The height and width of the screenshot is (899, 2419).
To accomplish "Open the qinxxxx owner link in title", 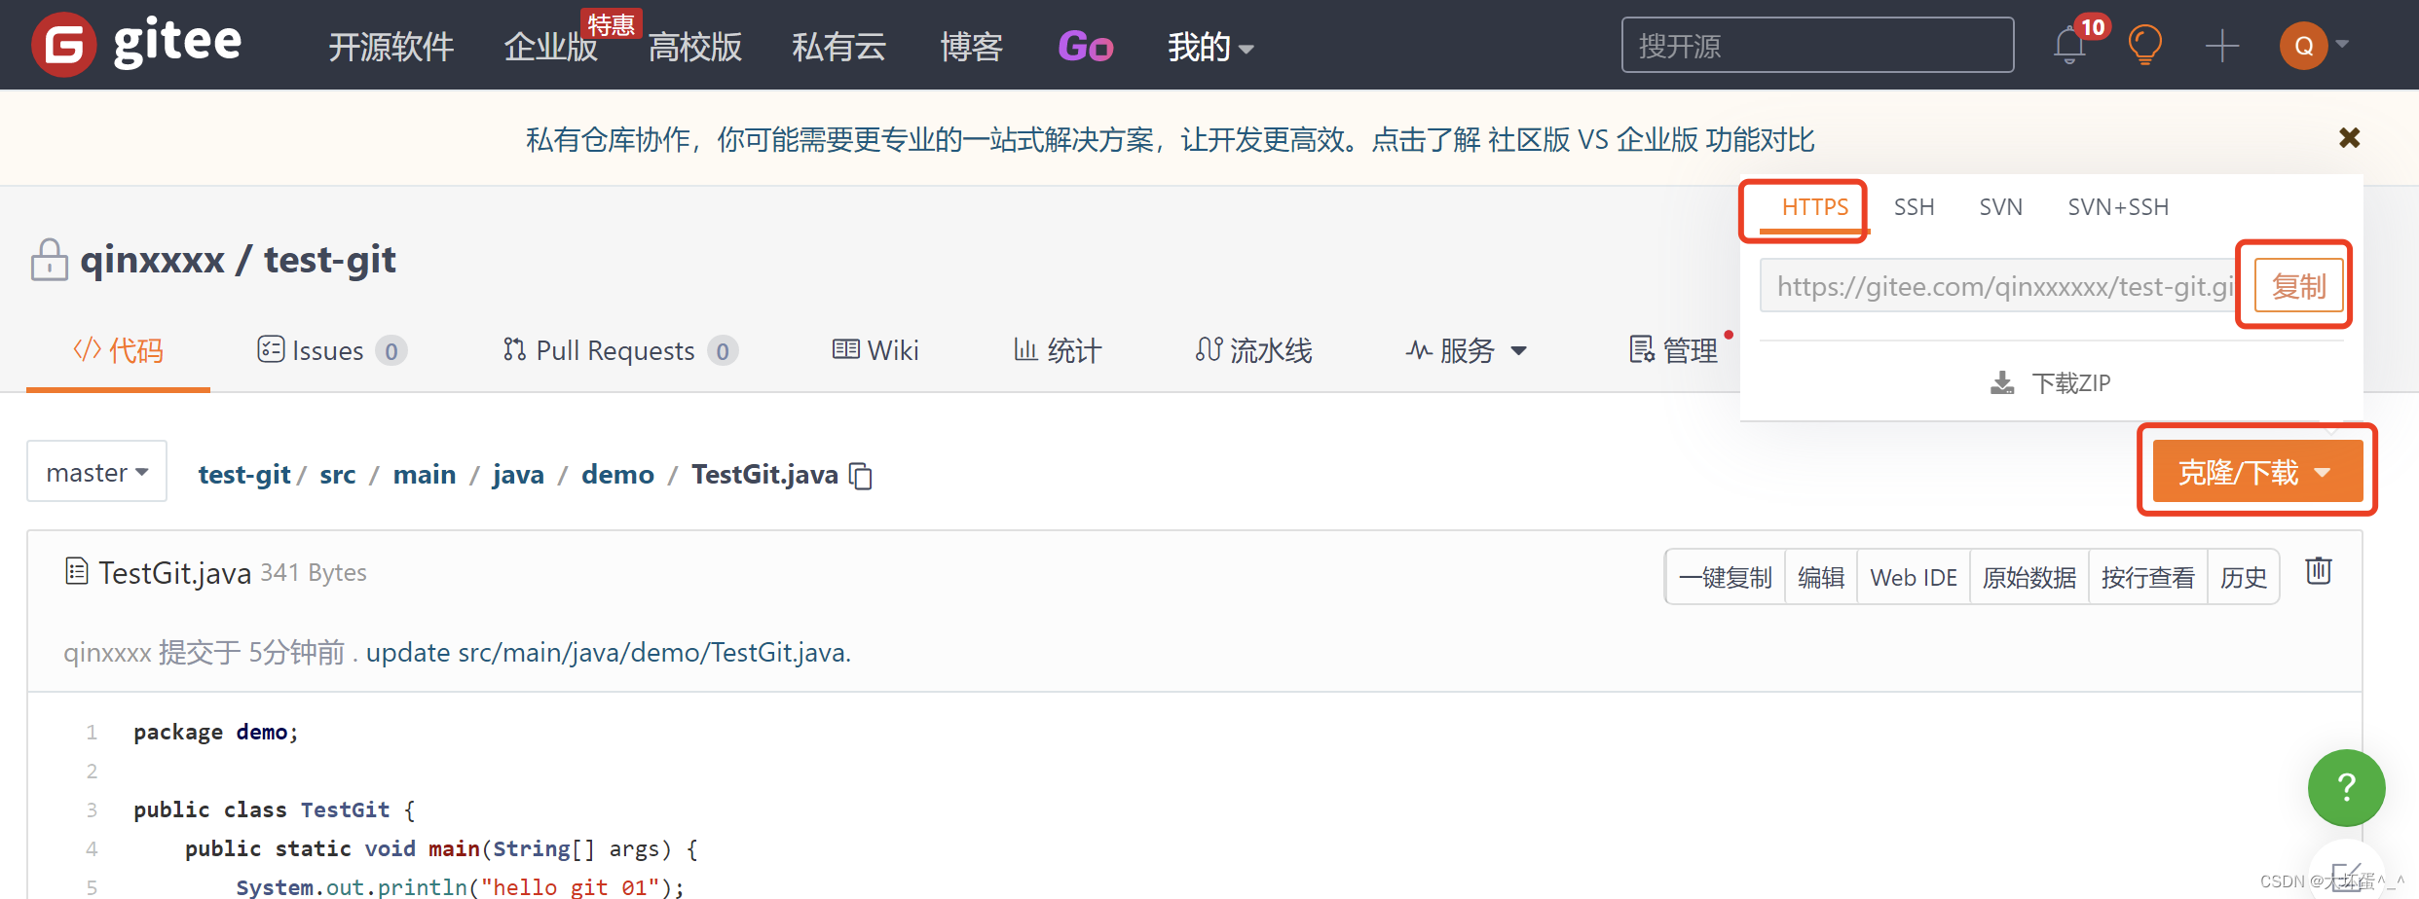I will click(x=152, y=260).
